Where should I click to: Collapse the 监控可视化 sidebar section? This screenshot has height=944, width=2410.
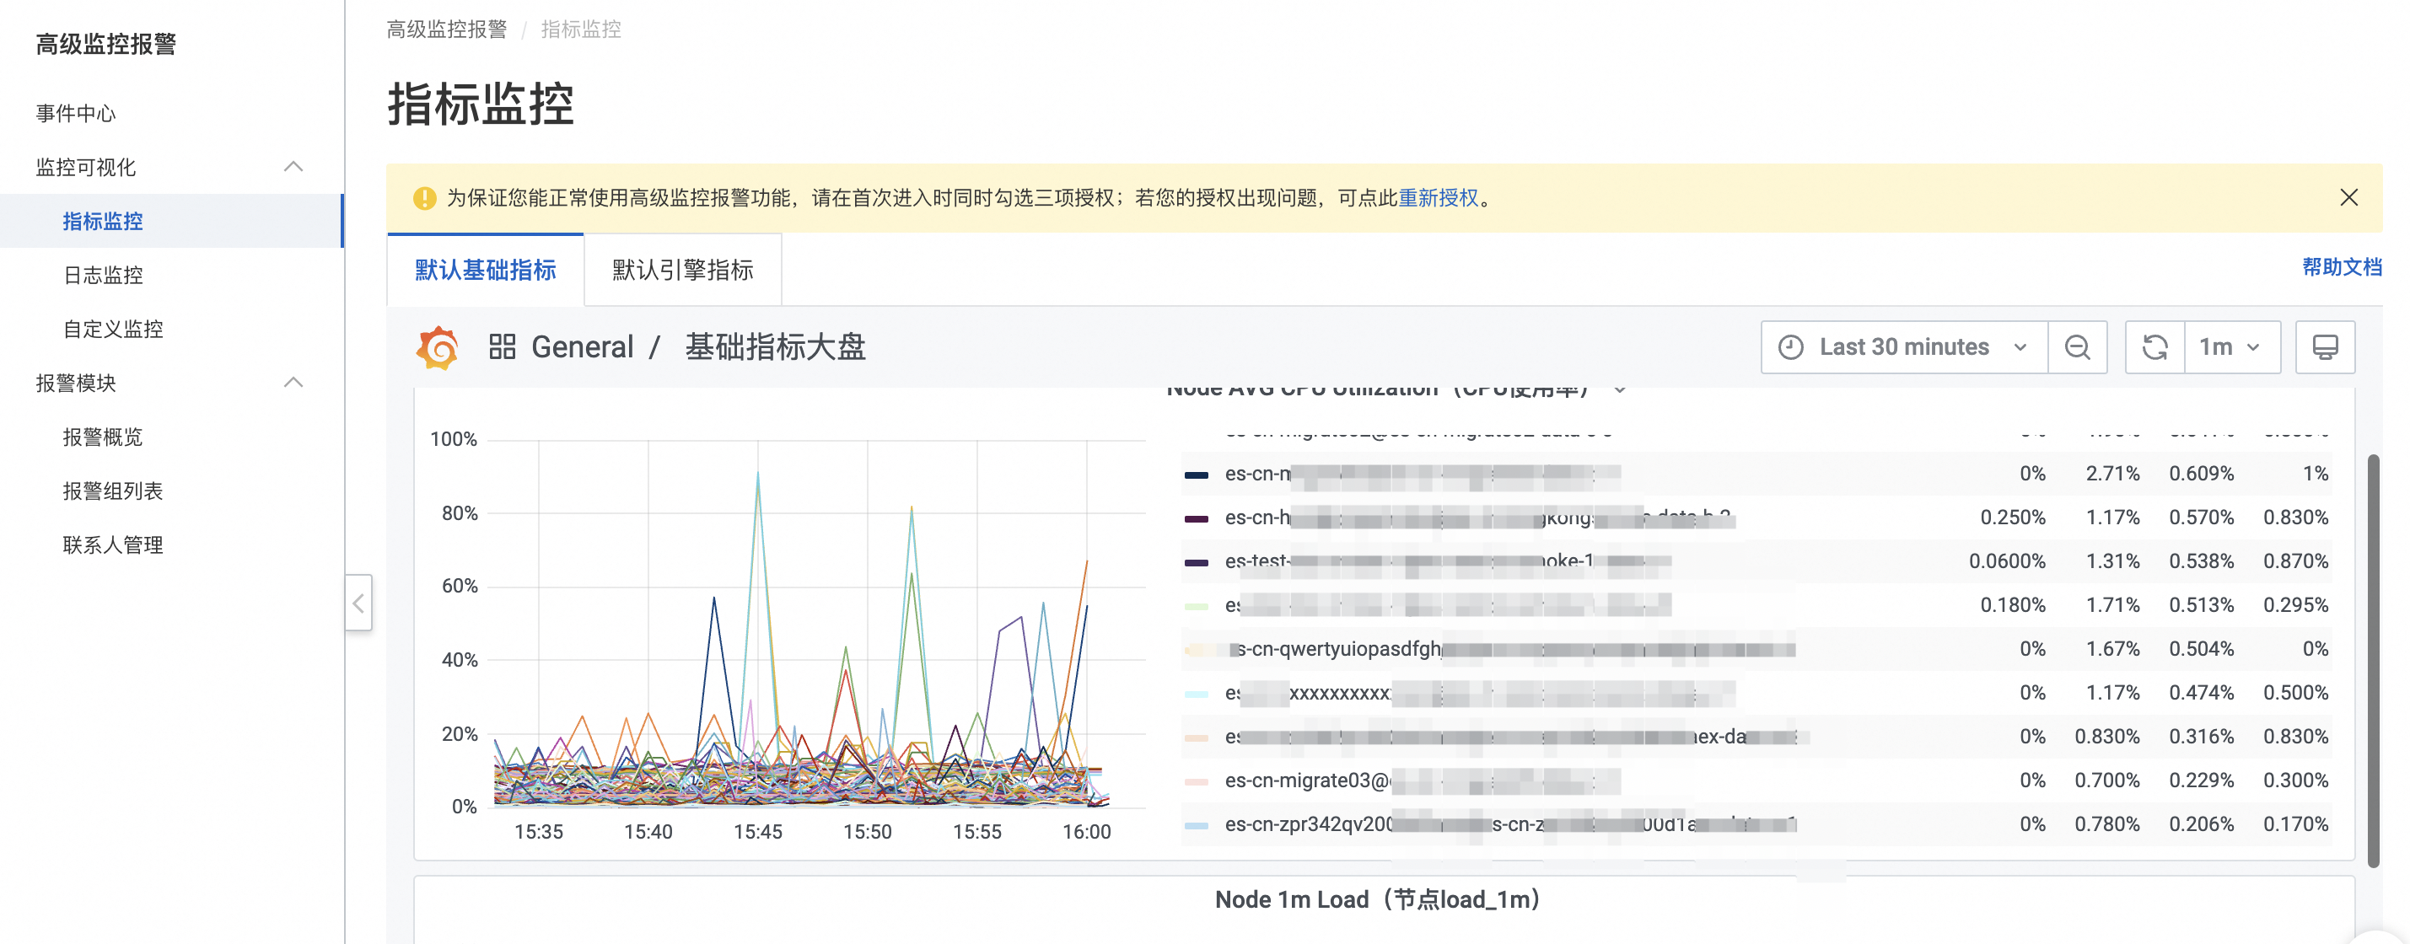pyautogui.click(x=293, y=167)
